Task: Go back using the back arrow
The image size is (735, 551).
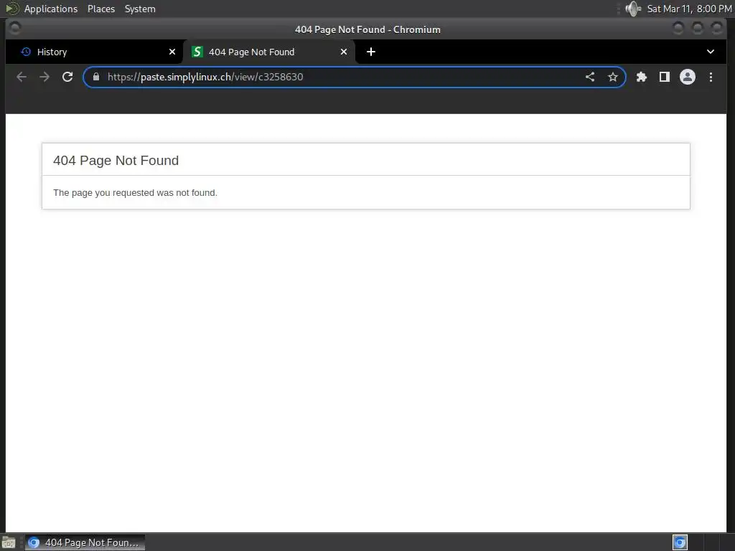Action: pyautogui.click(x=22, y=77)
